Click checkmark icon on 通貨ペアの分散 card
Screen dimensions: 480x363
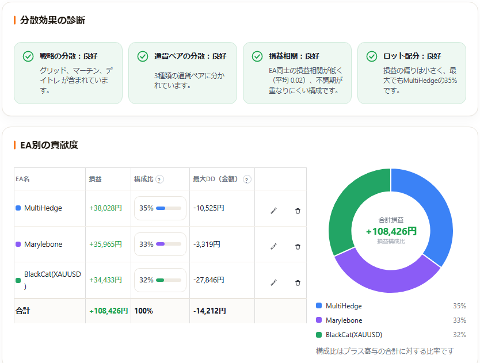coord(143,56)
